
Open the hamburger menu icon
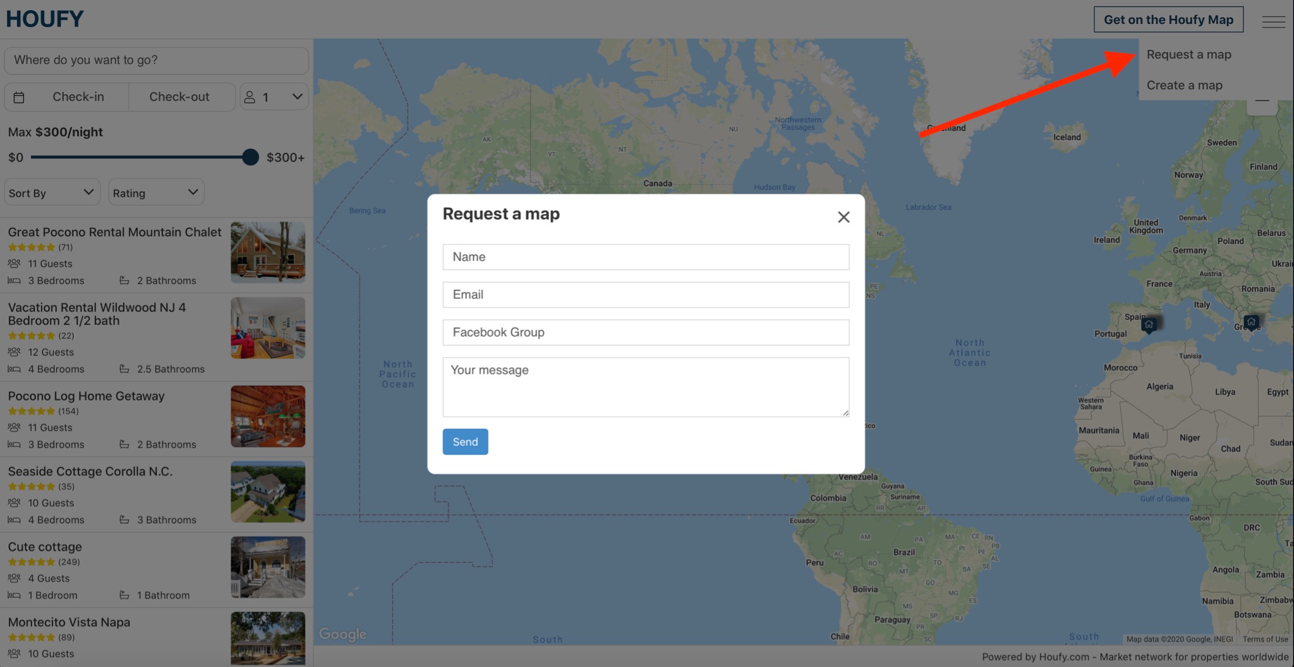(1273, 21)
